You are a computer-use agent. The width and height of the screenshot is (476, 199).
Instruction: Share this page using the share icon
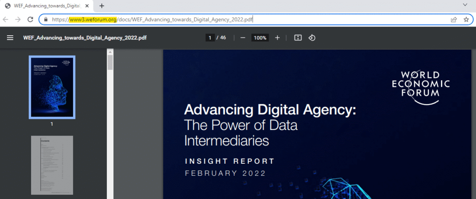coord(454,19)
